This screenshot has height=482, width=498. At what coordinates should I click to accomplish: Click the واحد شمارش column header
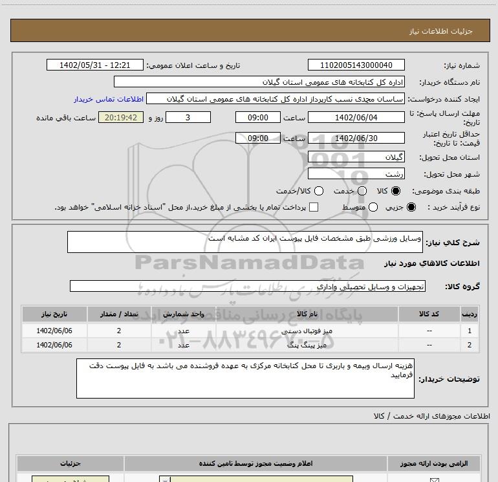tap(184, 314)
